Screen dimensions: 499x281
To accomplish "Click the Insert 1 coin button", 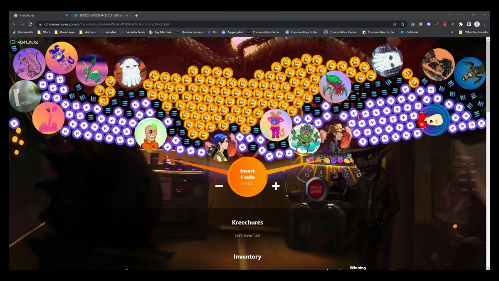I will [x=247, y=177].
